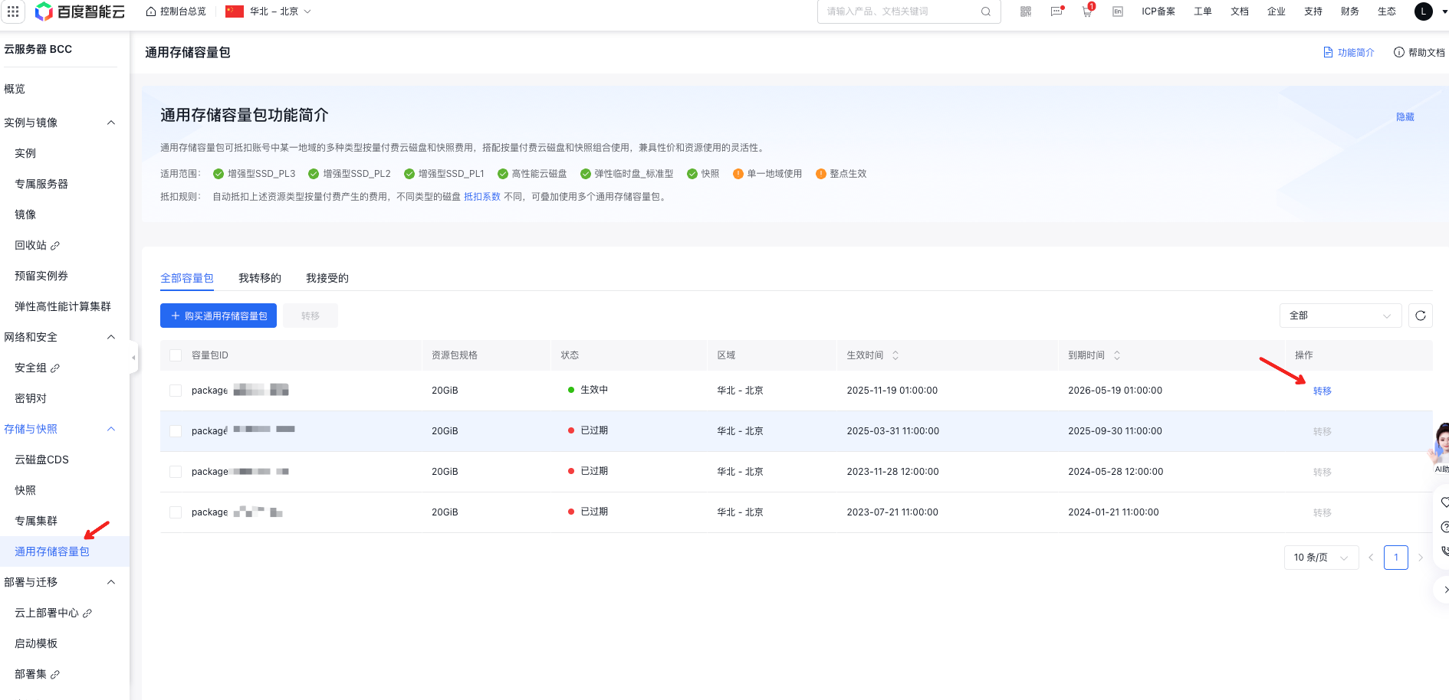Click the search magnifier icon
The height and width of the screenshot is (700, 1449).
coord(986,11)
